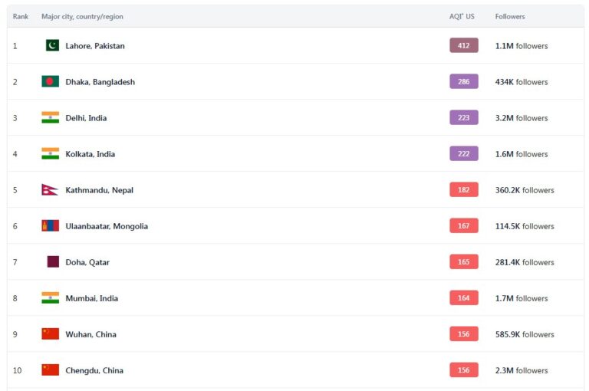Open the Lahore, Pakistan city link

tap(94, 46)
